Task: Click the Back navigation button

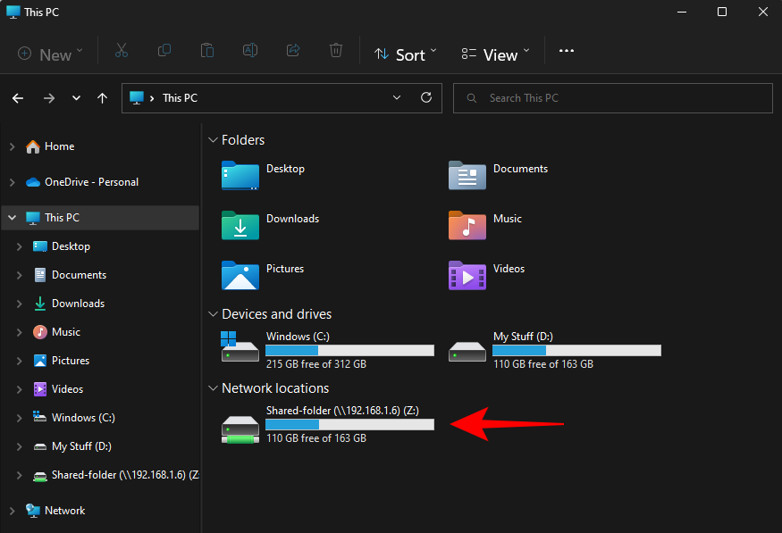Action: pyautogui.click(x=18, y=98)
